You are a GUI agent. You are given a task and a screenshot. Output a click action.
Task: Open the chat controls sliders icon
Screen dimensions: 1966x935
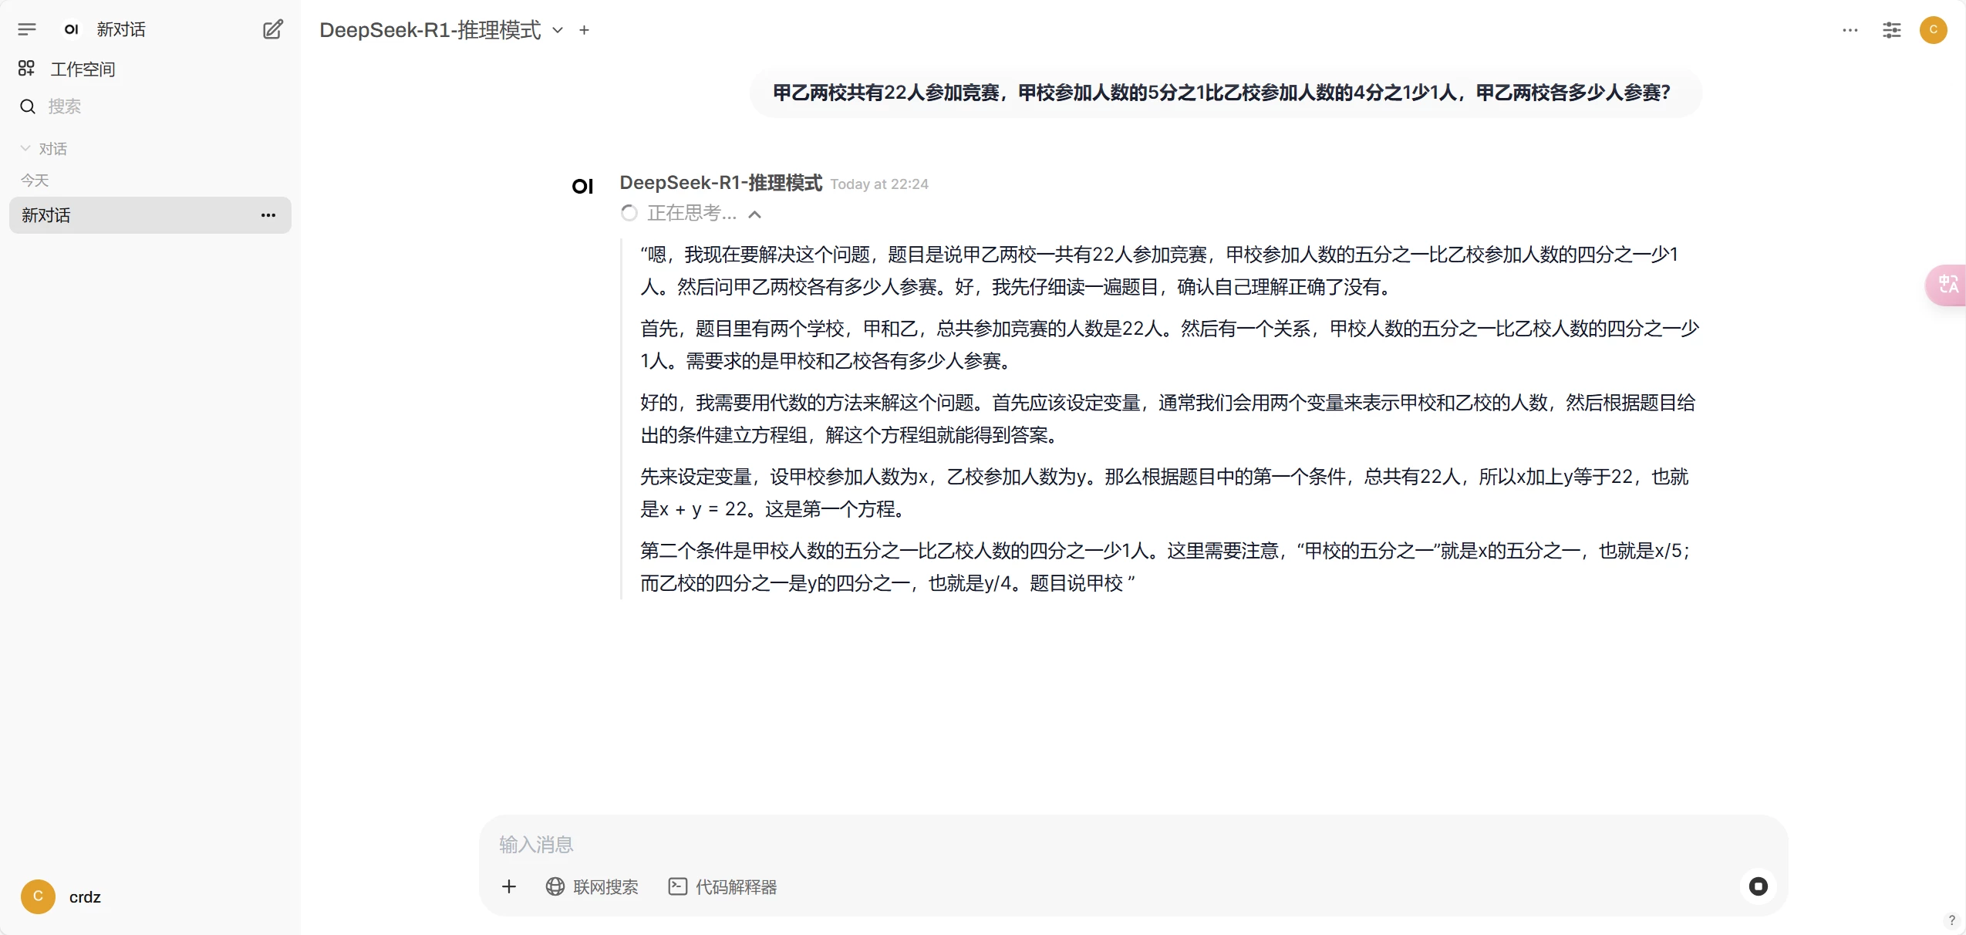tap(1891, 30)
